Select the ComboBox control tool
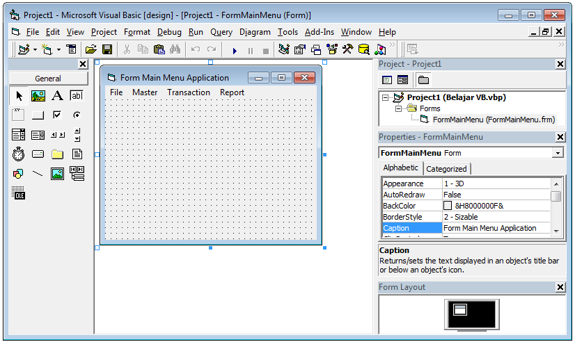 [x=18, y=135]
